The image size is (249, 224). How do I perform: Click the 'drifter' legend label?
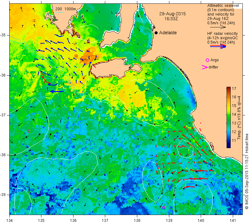(213, 67)
